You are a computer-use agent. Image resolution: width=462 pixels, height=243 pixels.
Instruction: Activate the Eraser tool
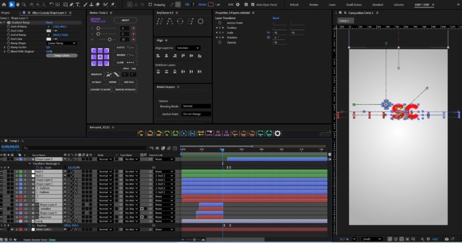pos(98,4)
